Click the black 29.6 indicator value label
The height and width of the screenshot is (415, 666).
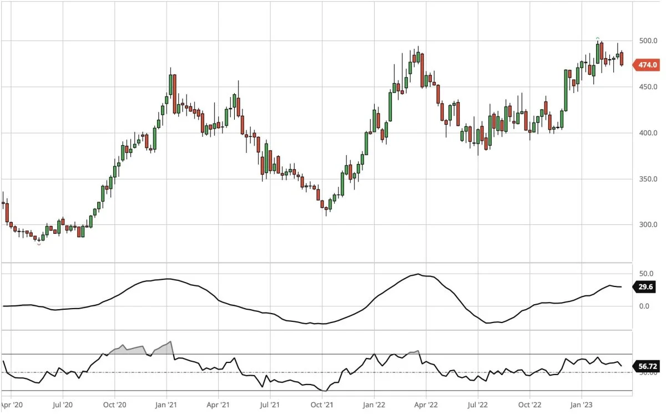click(x=647, y=287)
